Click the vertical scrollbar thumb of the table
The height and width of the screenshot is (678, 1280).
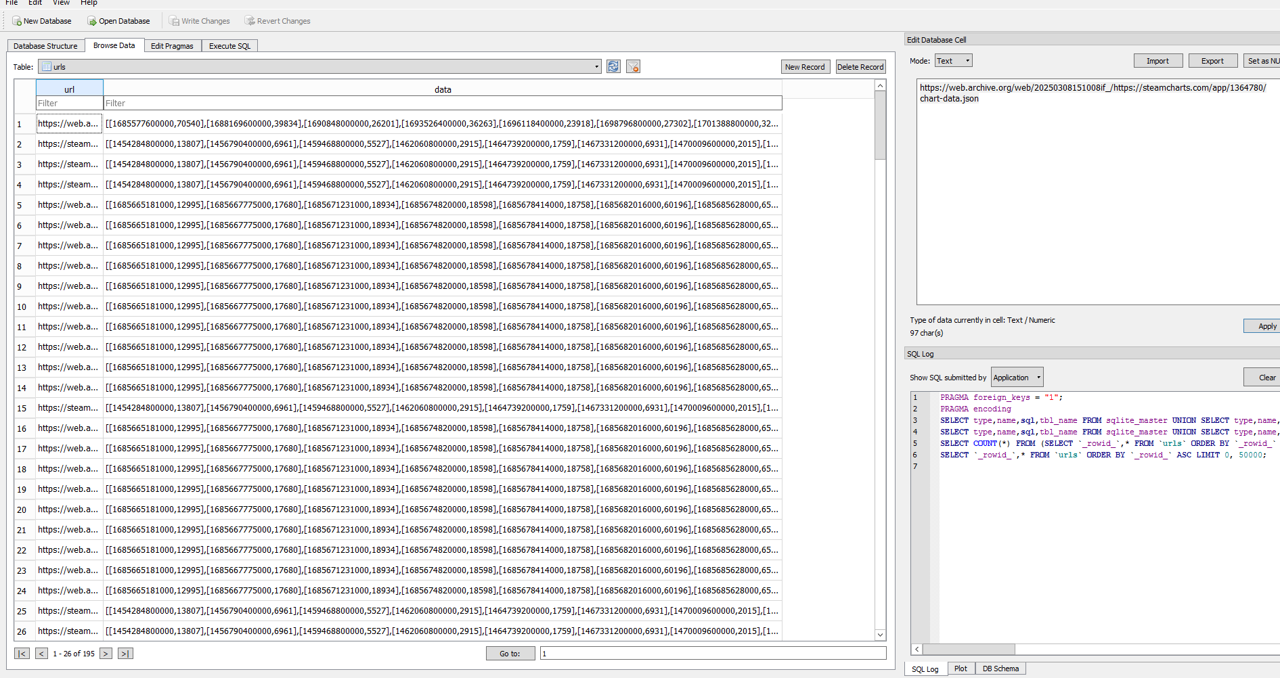click(x=881, y=125)
